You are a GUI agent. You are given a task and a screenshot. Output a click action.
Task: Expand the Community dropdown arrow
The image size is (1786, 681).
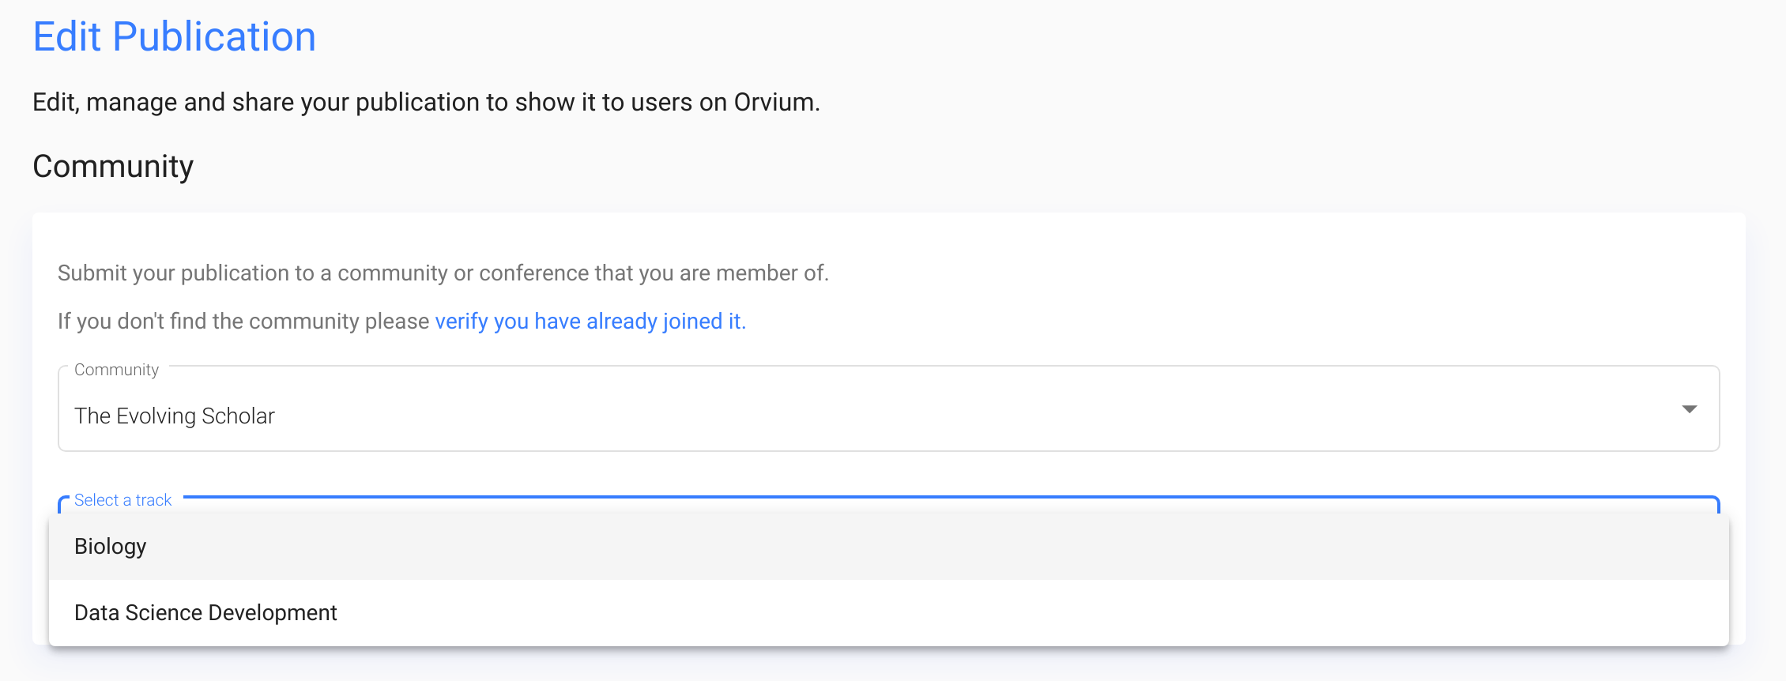1689,409
